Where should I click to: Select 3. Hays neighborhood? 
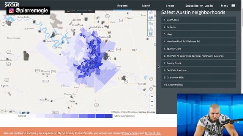coord(199,34)
